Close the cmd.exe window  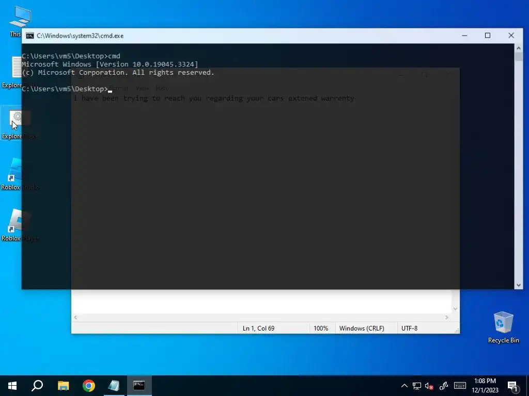pos(511,36)
